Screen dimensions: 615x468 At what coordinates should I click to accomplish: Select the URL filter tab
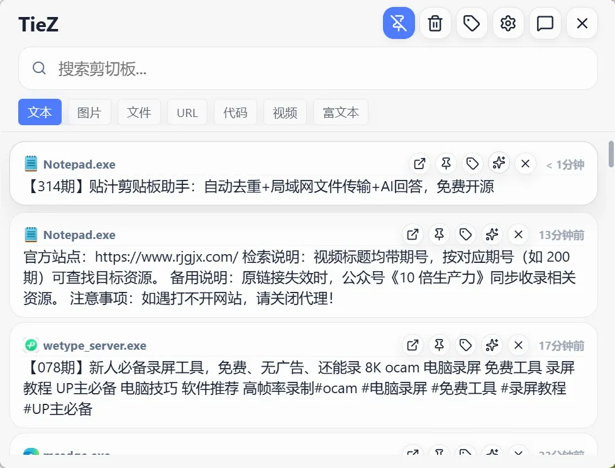(187, 112)
